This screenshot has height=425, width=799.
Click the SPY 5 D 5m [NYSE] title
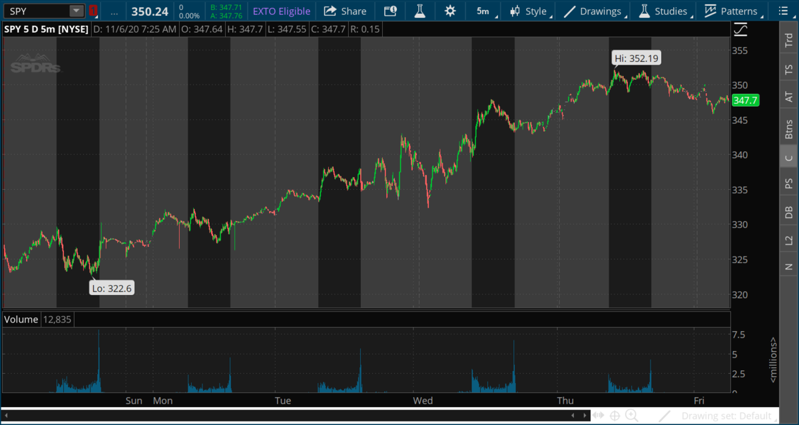click(x=46, y=30)
